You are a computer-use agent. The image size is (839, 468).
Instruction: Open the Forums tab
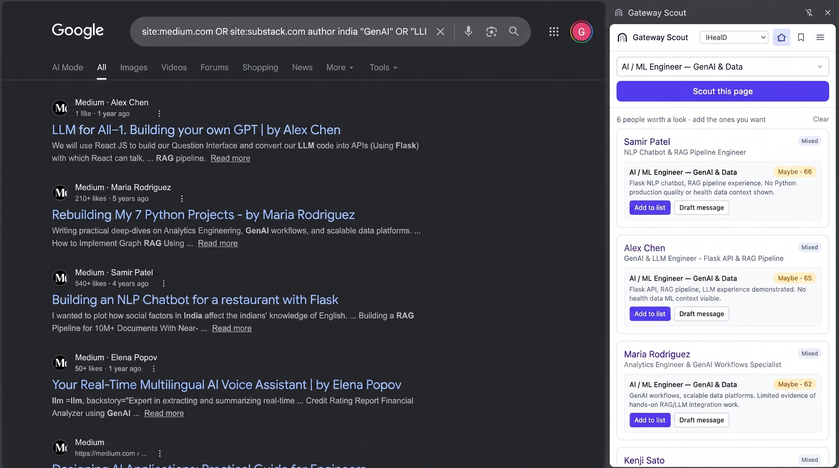(x=214, y=67)
